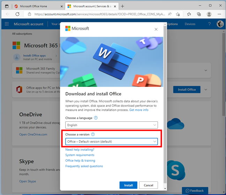Open Skype link

28,181
